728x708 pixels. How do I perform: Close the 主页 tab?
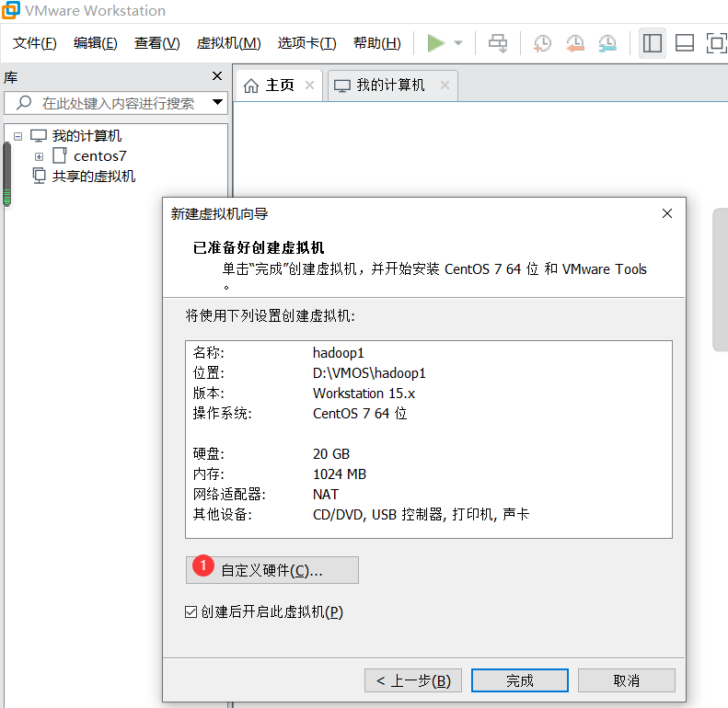(309, 86)
